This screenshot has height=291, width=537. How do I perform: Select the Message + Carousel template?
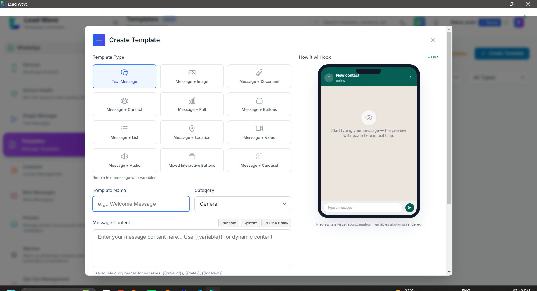coord(259,160)
